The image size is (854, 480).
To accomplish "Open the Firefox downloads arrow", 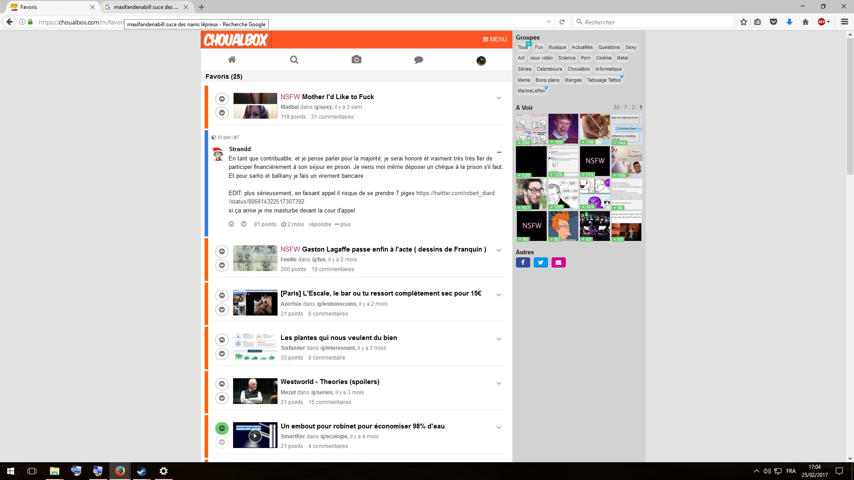I will [x=790, y=22].
